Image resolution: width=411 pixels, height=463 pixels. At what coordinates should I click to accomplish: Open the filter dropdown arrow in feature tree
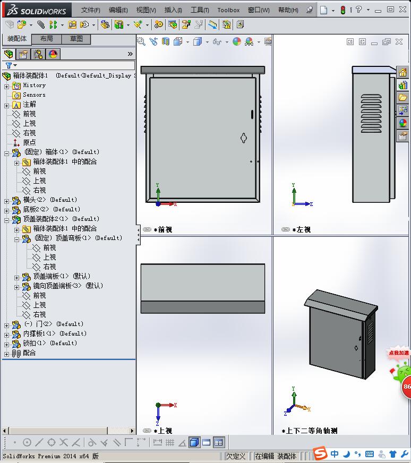(15, 65)
